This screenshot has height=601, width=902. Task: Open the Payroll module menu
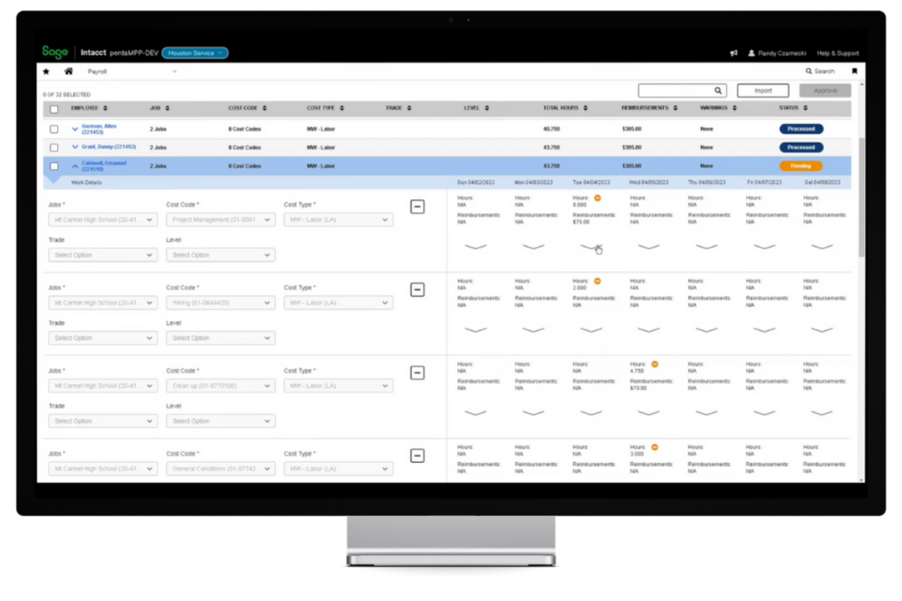click(97, 71)
